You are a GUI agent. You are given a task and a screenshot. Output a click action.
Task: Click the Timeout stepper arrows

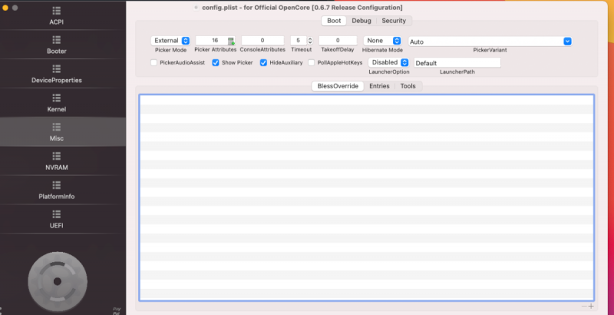pos(310,41)
